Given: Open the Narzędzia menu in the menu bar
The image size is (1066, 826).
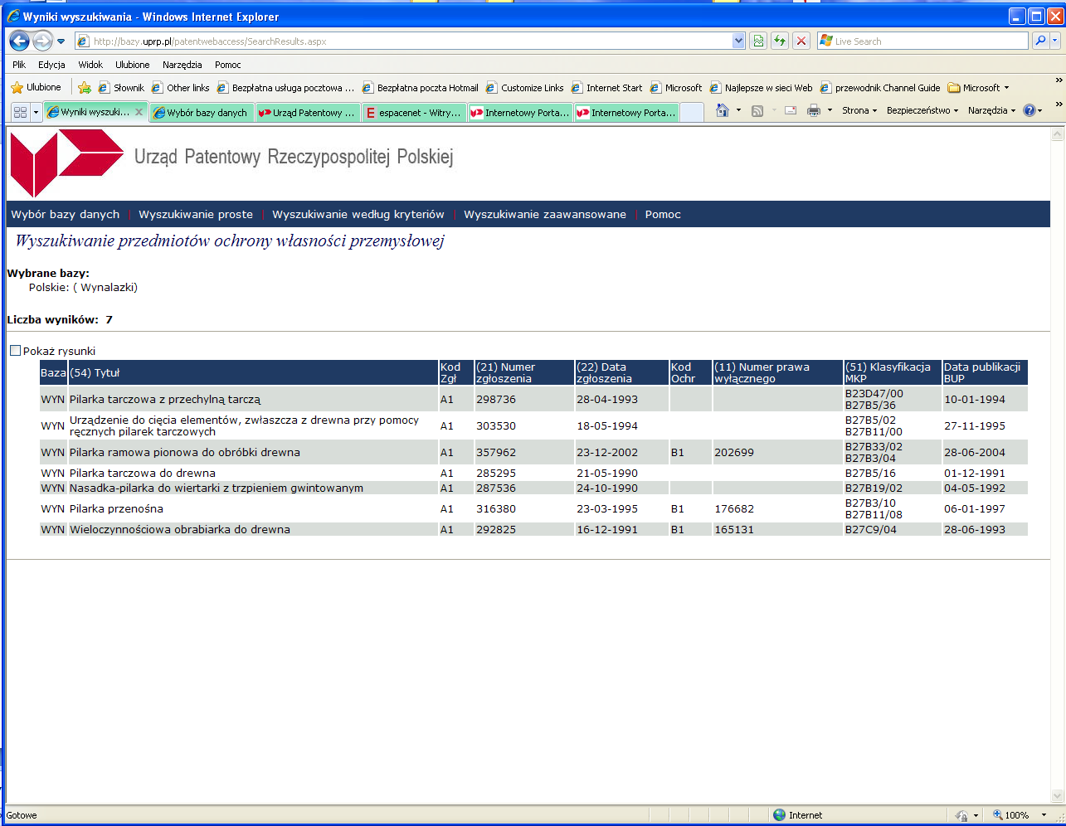Looking at the screenshot, I should [x=183, y=65].
